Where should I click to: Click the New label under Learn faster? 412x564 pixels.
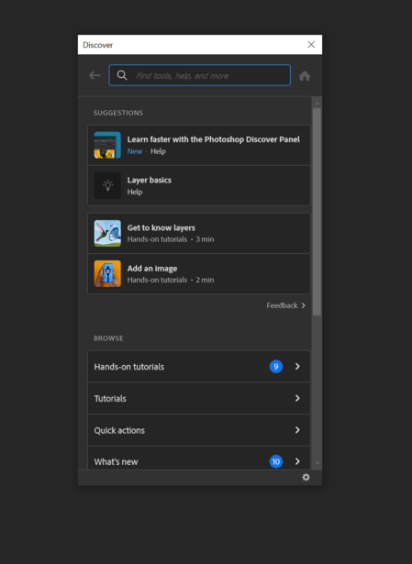(135, 151)
